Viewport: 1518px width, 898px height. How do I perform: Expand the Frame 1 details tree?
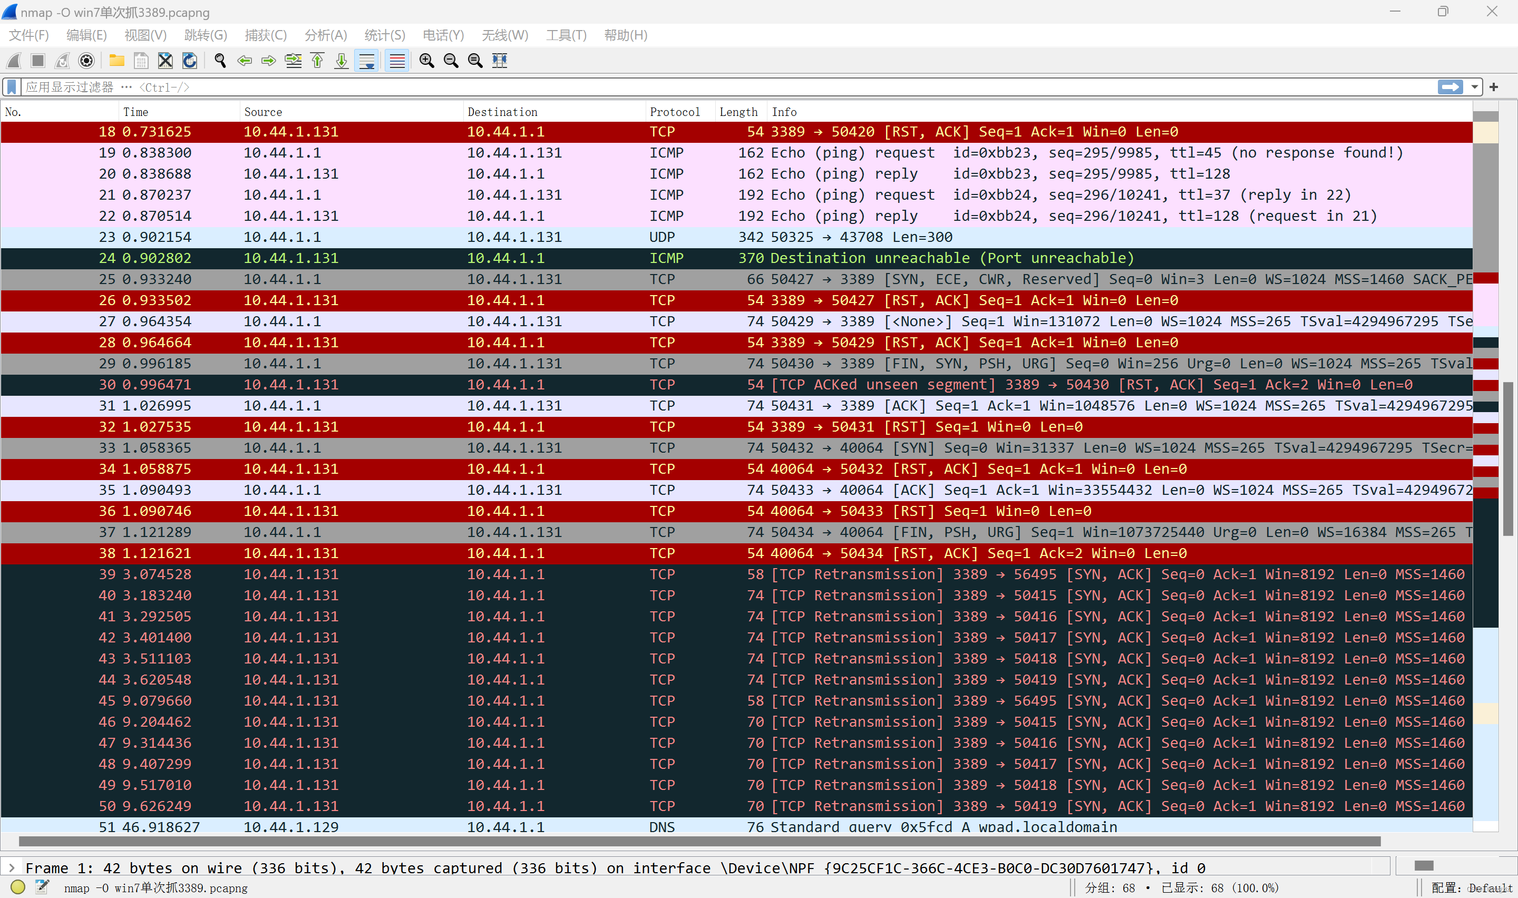12,868
